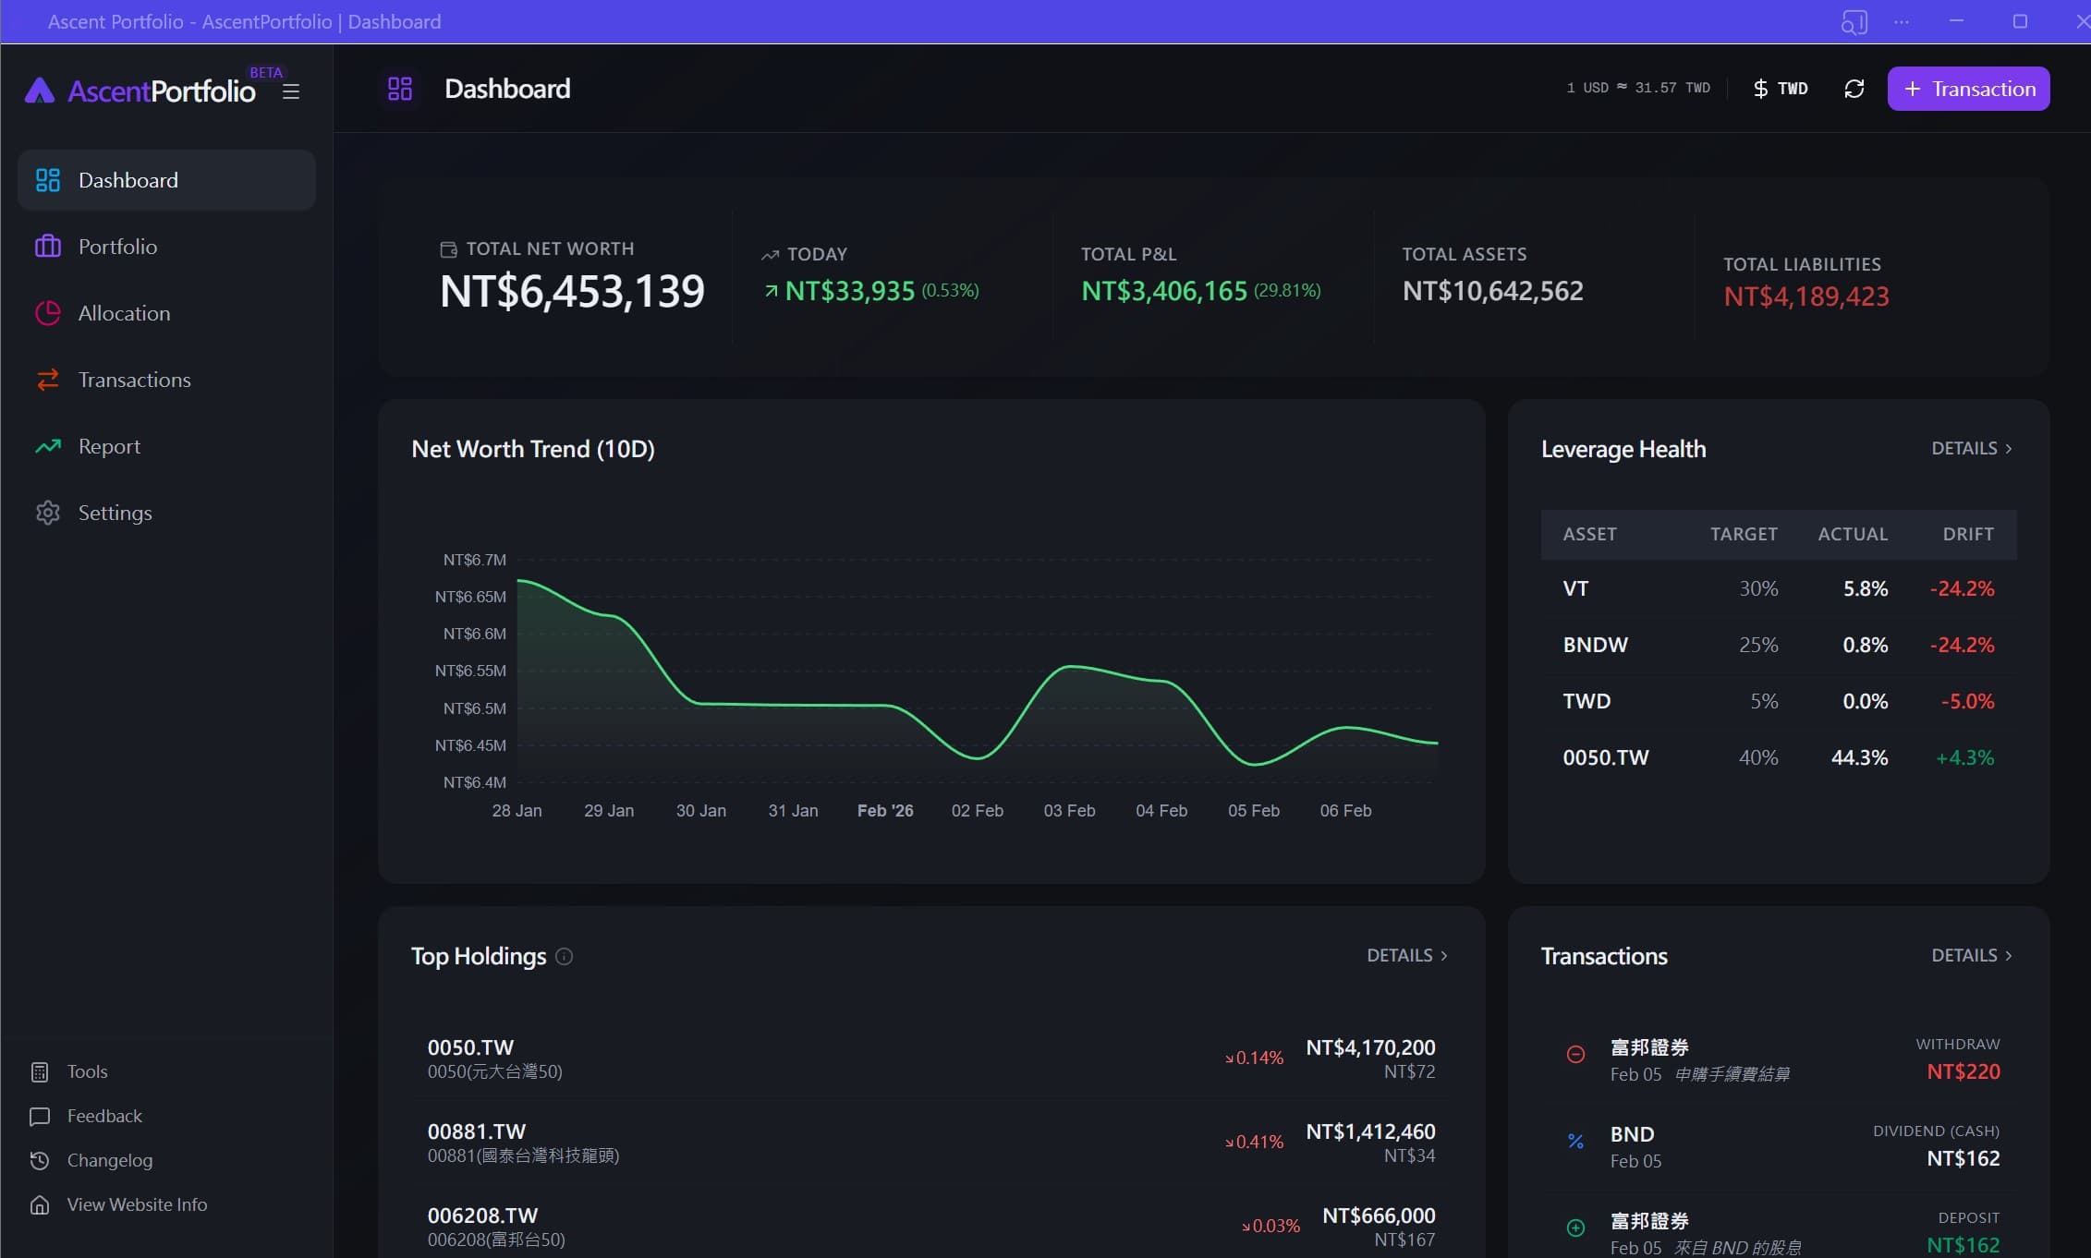This screenshot has width=2091, height=1258.
Task: Click the Settings gear icon
Action: pyautogui.click(x=48, y=513)
